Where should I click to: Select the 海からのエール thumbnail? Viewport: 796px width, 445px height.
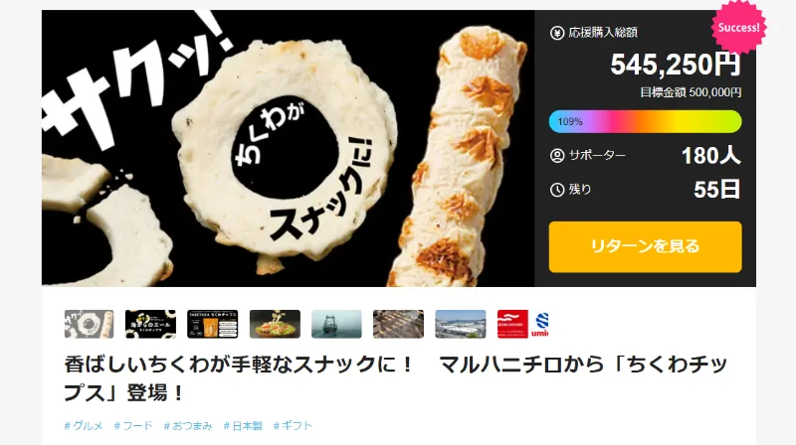[151, 324]
